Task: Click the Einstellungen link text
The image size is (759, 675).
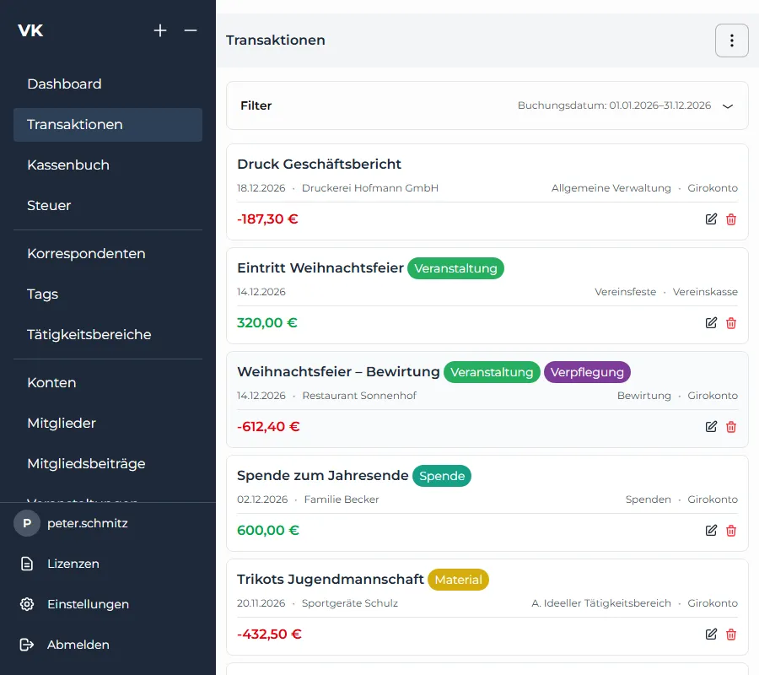Action: pos(88,605)
